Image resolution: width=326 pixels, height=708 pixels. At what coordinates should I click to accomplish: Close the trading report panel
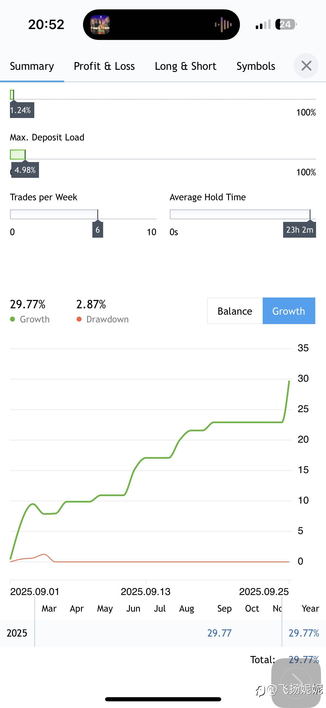(306, 66)
